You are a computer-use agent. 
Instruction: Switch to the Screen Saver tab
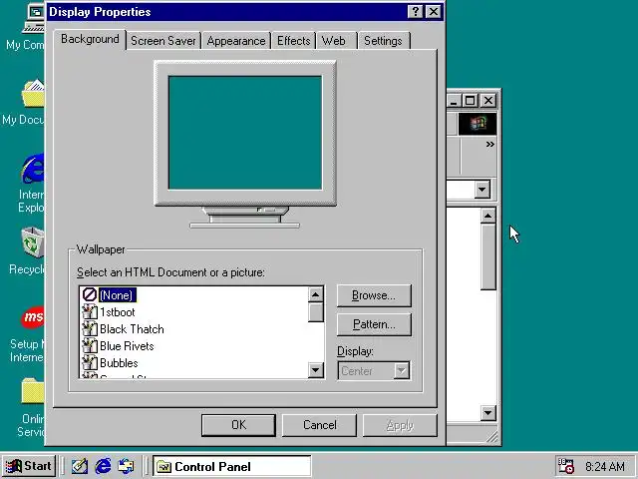tap(163, 41)
